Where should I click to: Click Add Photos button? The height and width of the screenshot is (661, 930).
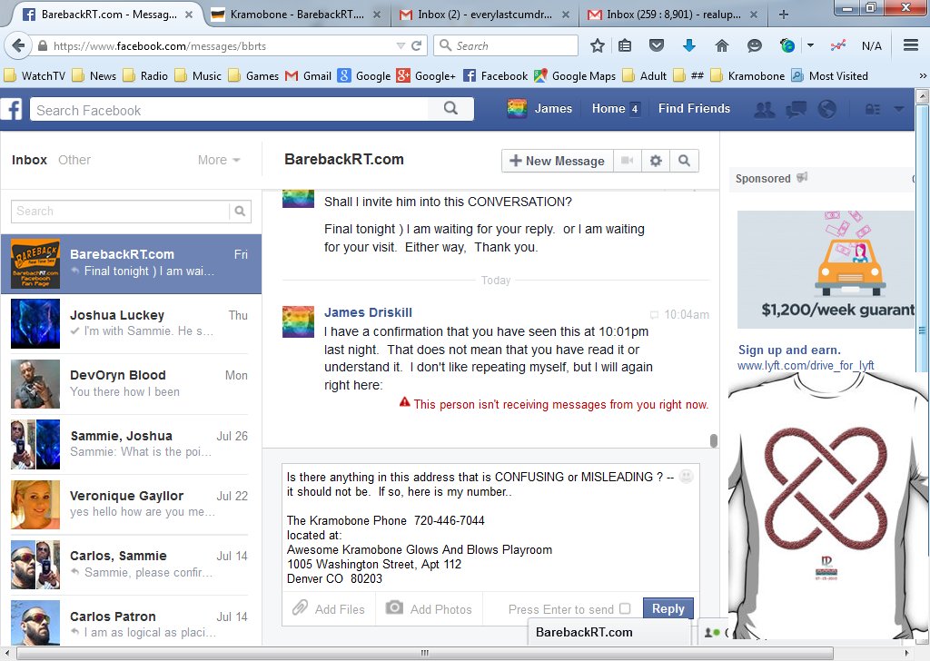[x=429, y=609]
